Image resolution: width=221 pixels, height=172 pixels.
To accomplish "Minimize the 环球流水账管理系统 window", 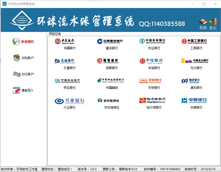I will [x=192, y=4].
